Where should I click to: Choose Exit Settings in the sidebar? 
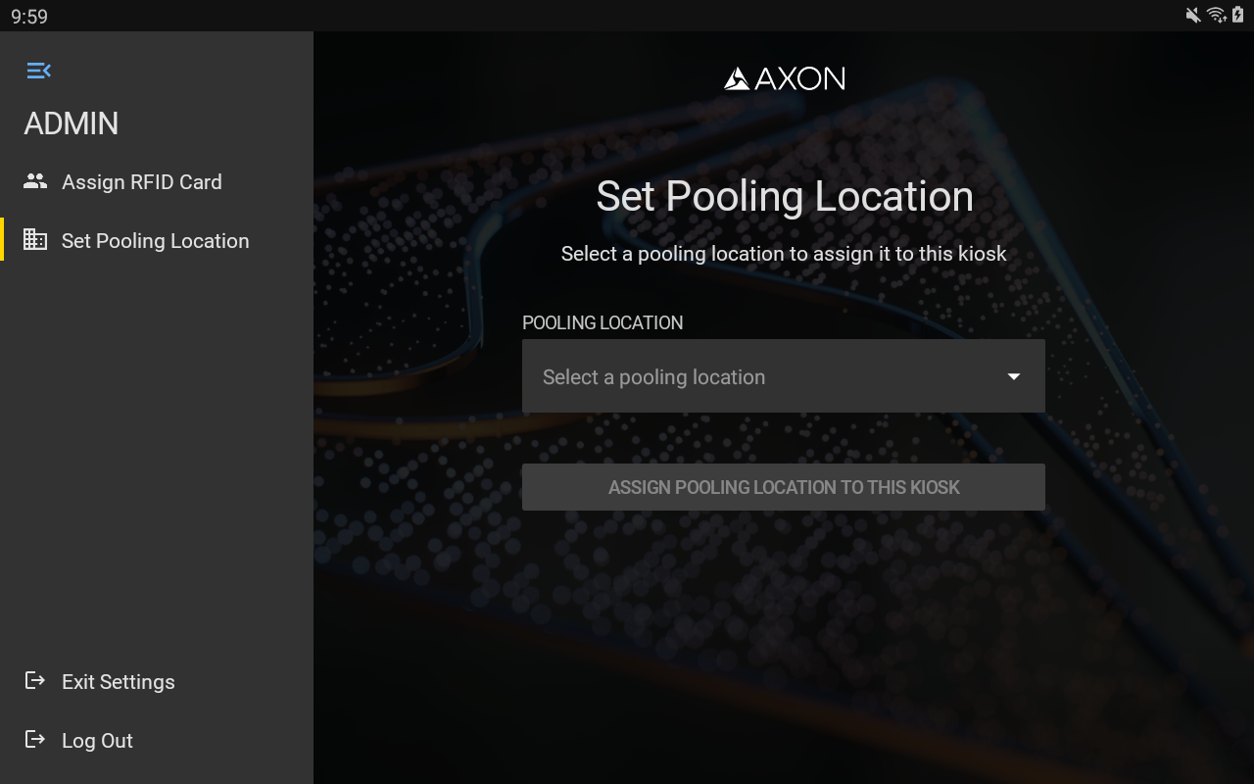118,682
